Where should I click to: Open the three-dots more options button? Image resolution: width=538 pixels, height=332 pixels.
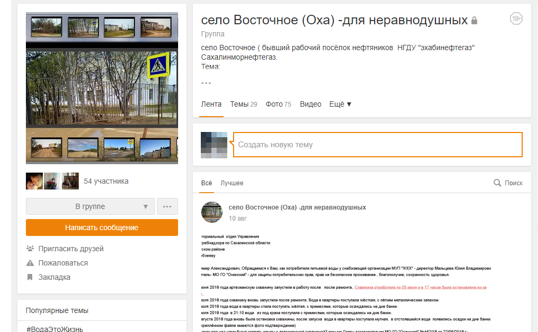[x=167, y=206]
